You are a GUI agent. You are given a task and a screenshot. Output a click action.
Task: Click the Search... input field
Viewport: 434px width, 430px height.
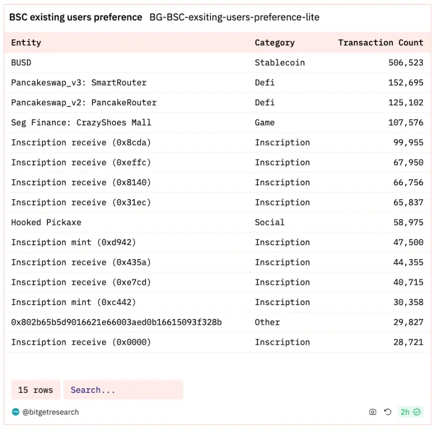pyautogui.click(x=123, y=390)
